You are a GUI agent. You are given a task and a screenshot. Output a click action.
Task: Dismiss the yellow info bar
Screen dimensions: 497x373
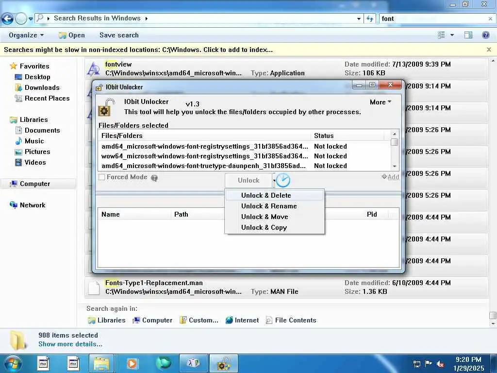489,50
